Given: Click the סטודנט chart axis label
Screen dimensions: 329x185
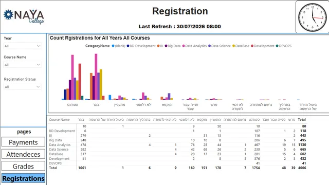Looking at the screenshot, I should pyautogui.click(x=72, y=104).
